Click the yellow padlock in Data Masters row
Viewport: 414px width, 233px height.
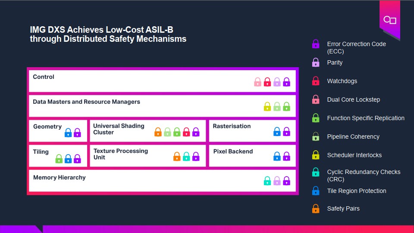click(267, 107)
